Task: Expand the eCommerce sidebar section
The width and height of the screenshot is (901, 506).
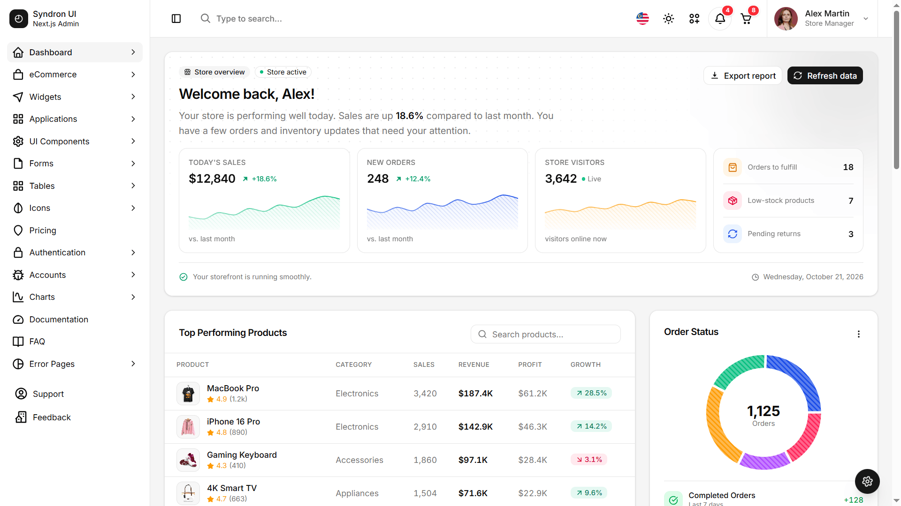Action: coord(75,74)
